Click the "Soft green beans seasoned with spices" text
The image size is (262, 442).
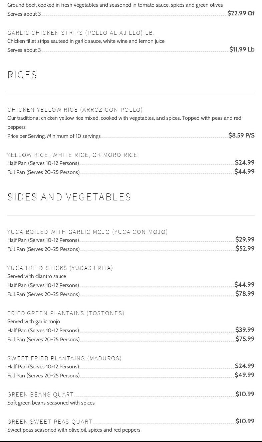coord(51,403)
